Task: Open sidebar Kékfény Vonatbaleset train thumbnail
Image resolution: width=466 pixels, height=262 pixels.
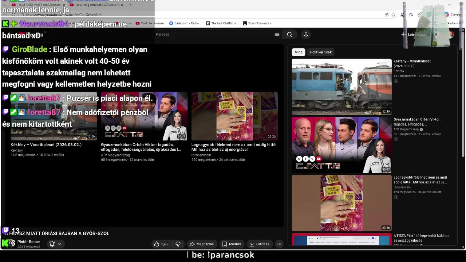Action: coord(341,87)
